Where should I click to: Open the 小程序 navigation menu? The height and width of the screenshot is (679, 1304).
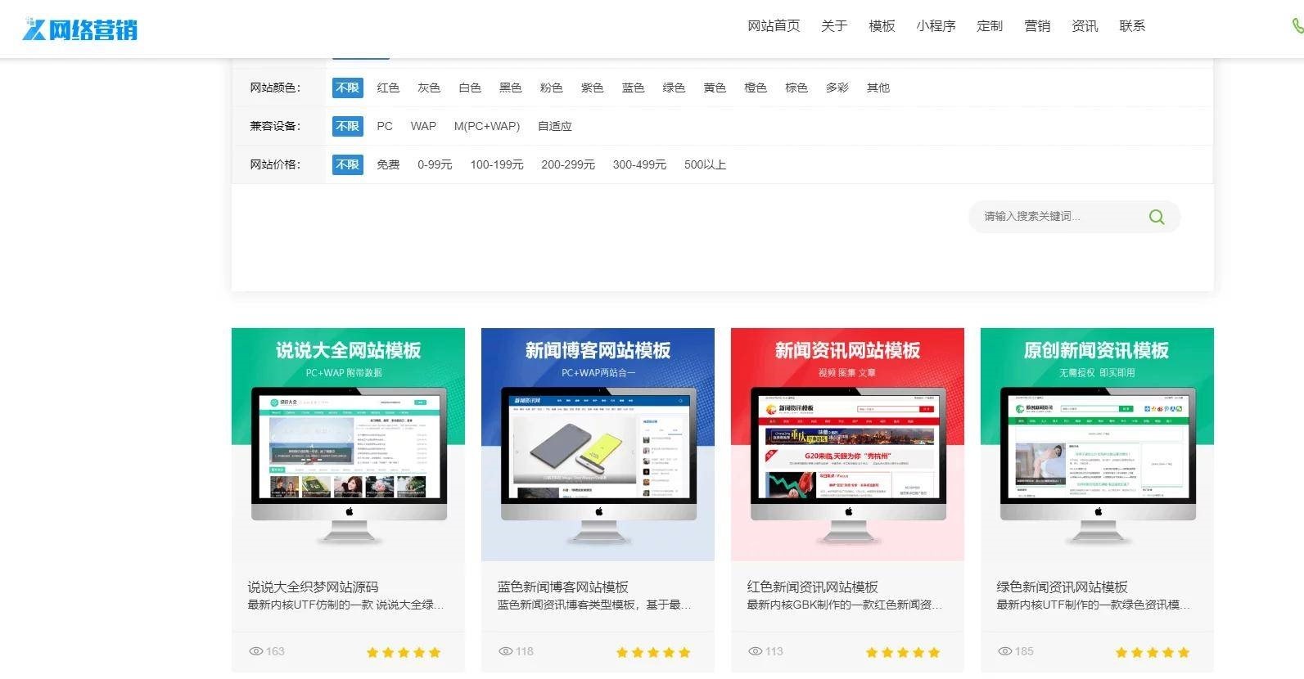[936, 26]
